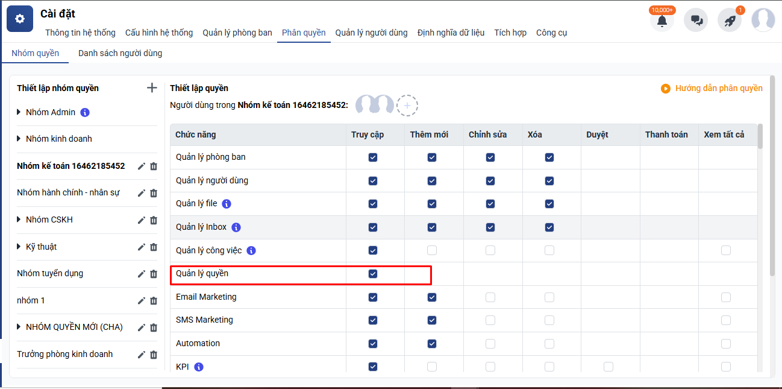This screenshot has width=782, height=389.
Task: Add new permission group with plus icon
Action: coord(152,88)
